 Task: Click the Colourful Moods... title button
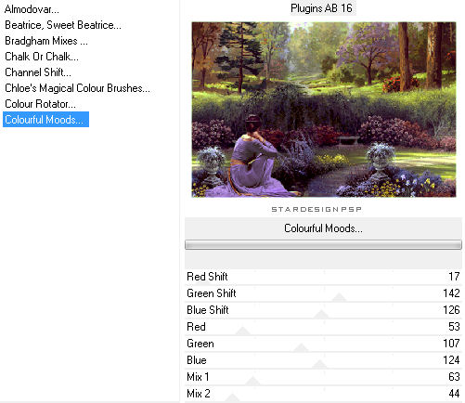[x=323, y=228]
